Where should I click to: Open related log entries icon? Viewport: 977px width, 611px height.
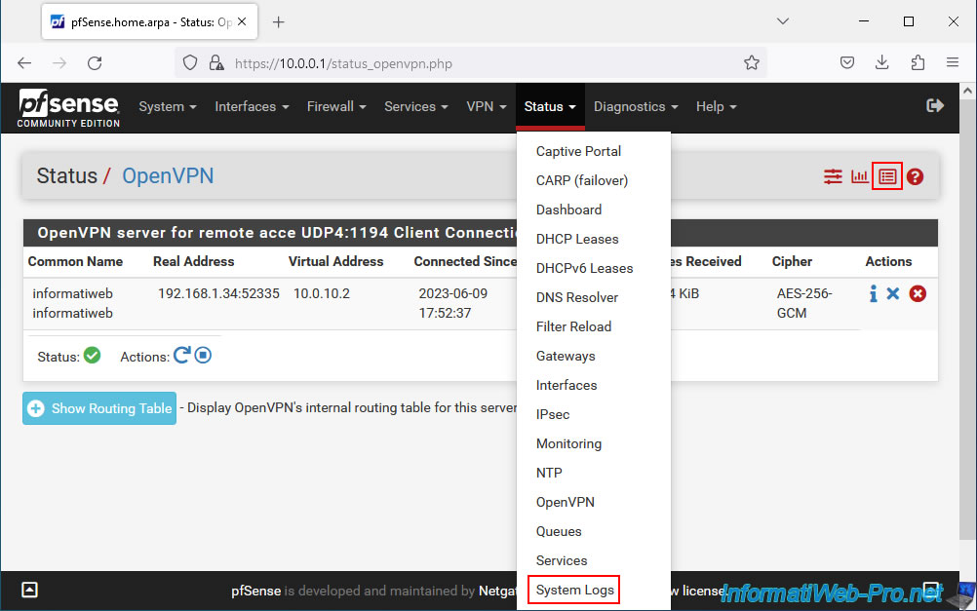887,177
